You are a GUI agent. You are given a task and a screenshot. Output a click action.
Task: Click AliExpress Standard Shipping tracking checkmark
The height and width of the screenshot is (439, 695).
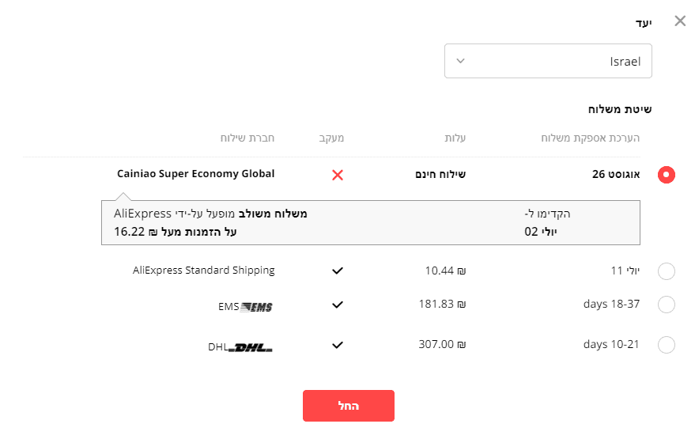coord(338,271)
